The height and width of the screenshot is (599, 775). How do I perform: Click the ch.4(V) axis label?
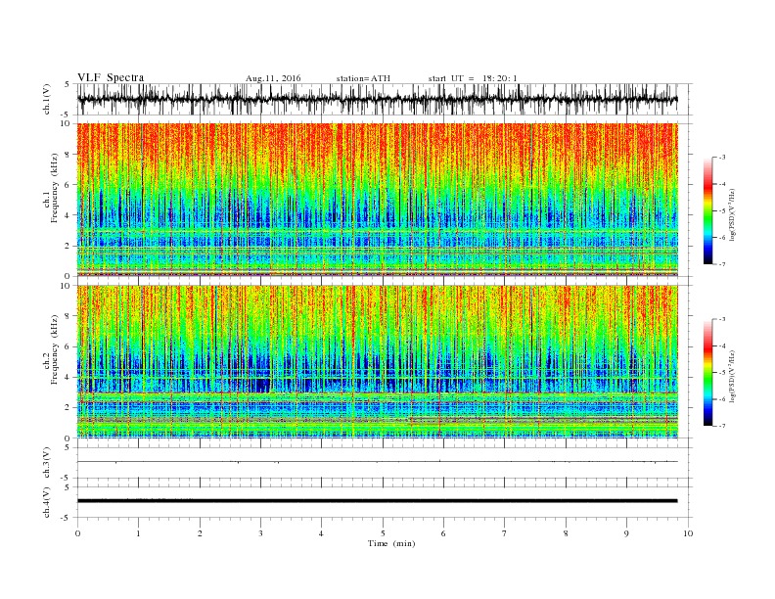pyautogui.click(x=47, y=502)
